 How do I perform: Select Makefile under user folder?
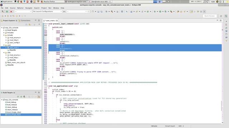point(13,50)
